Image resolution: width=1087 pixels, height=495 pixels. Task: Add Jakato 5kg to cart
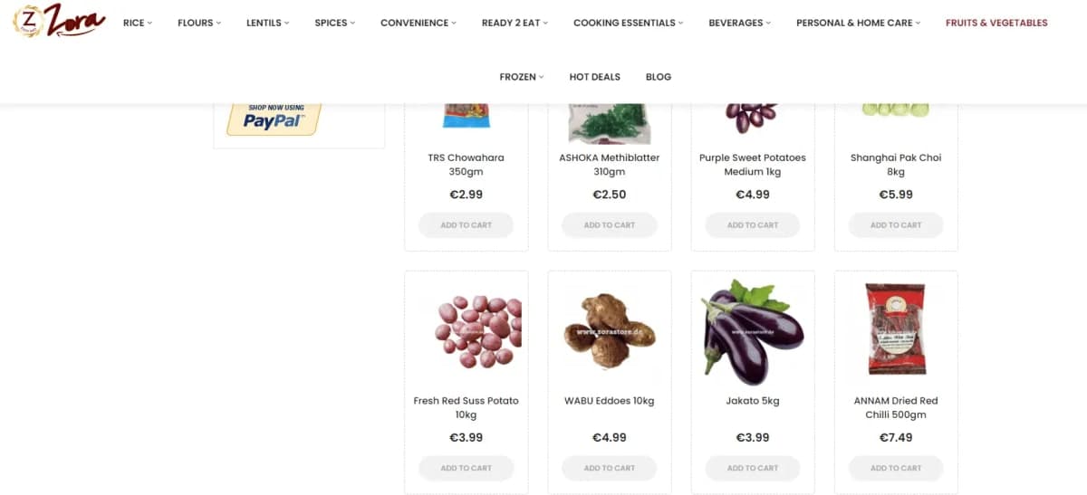pyautogui.click(x=753, y=468)
